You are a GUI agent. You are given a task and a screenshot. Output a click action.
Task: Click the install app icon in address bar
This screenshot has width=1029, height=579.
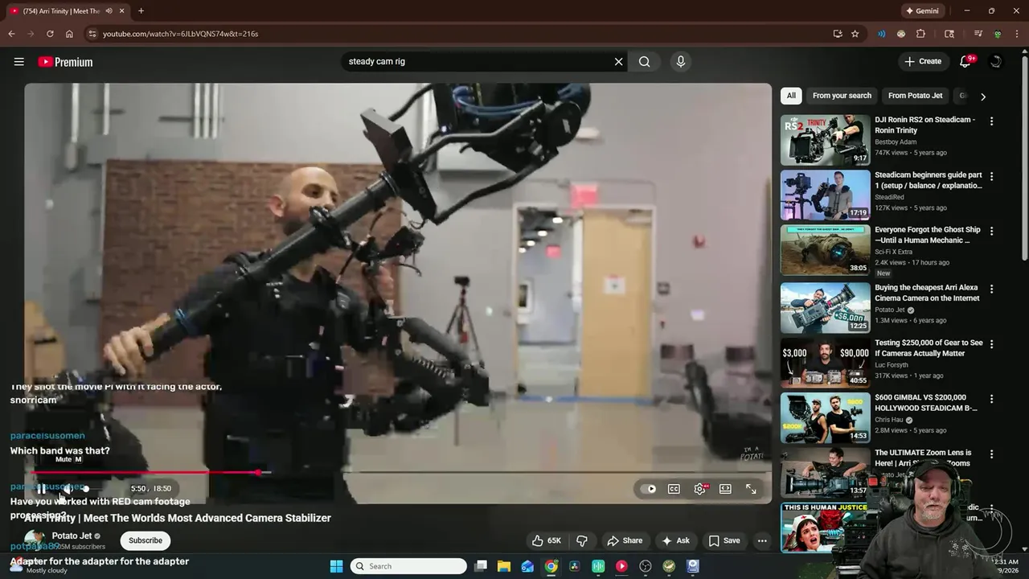(838, 34)
